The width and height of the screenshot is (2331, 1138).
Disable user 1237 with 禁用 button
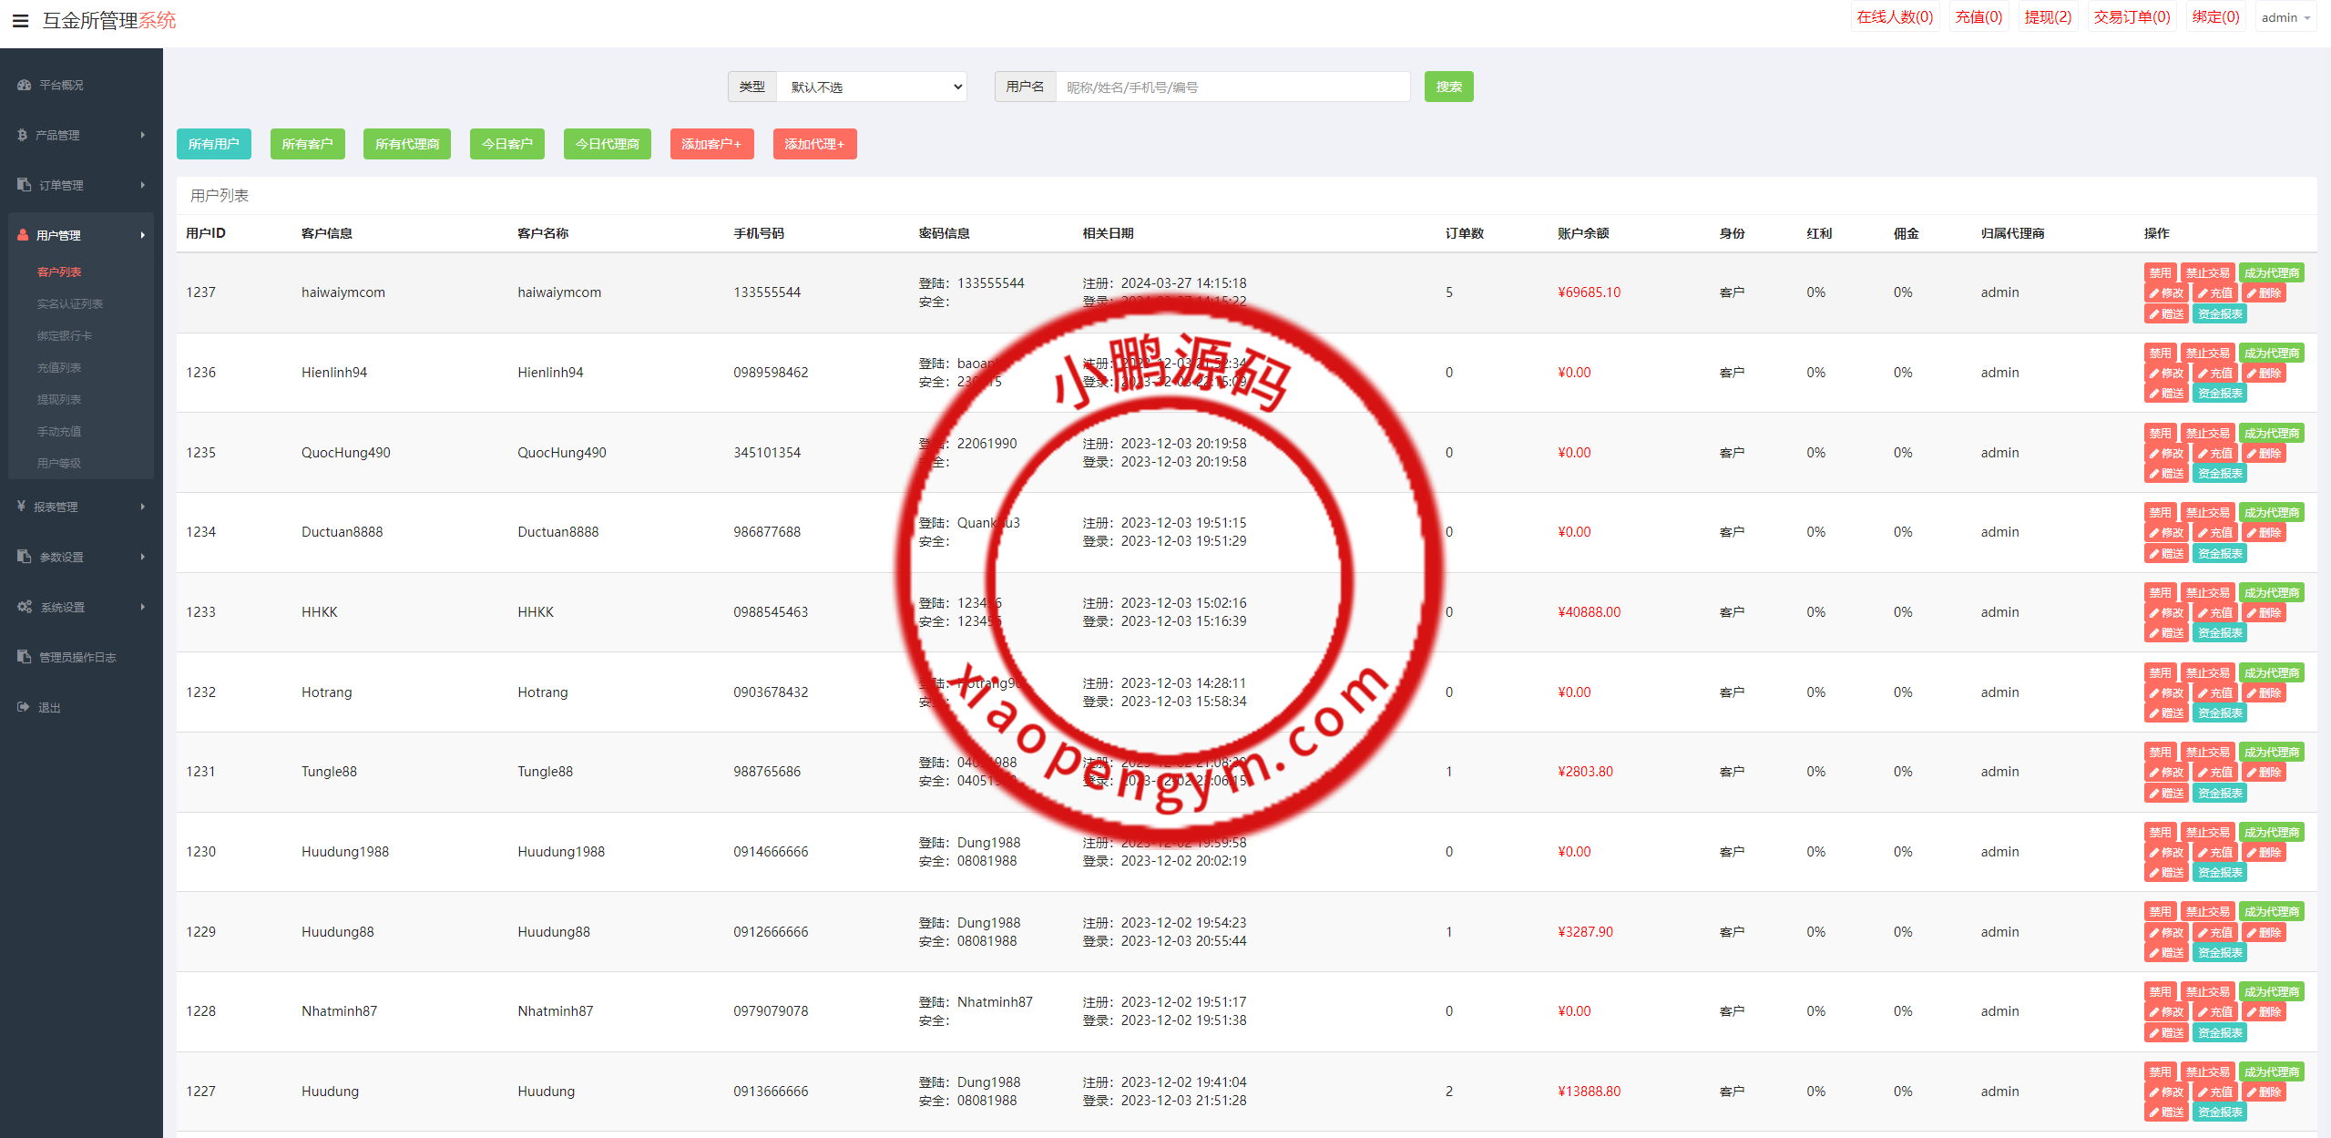2160,272
